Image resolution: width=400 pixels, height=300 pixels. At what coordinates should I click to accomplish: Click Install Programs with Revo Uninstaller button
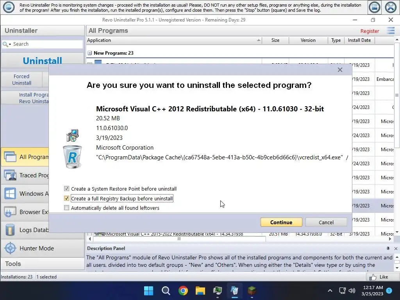tap(25, 98)
